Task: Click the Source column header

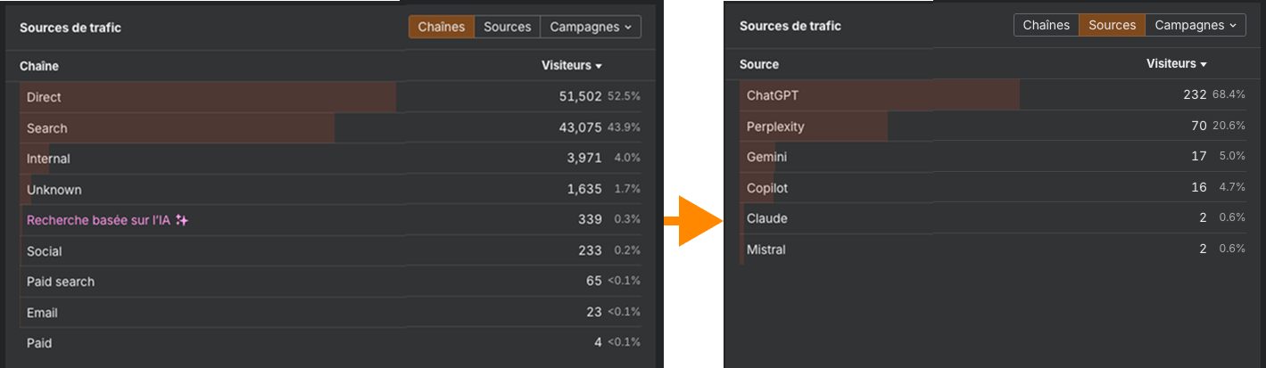Action: [759, 64]
